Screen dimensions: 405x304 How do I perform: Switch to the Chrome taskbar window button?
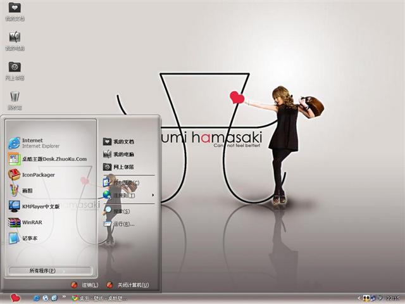point(99,298)
